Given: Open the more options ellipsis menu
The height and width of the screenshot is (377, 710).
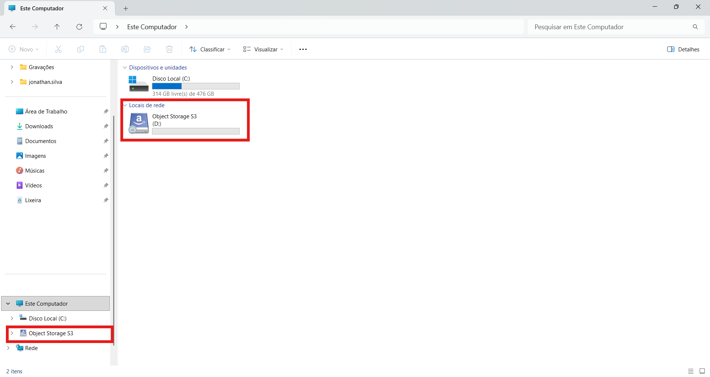Looking at the screenshot, I should (x=303, y=49).
